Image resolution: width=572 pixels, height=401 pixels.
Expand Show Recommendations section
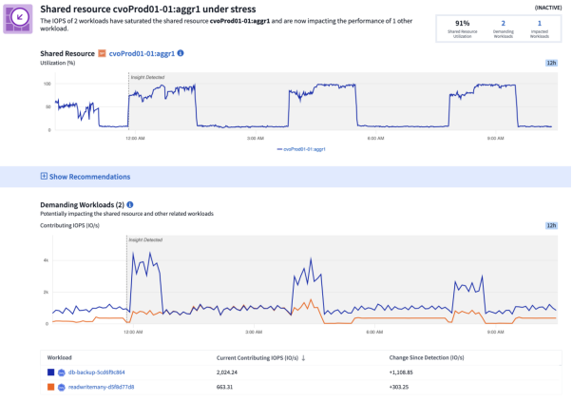tap(89, 176)
